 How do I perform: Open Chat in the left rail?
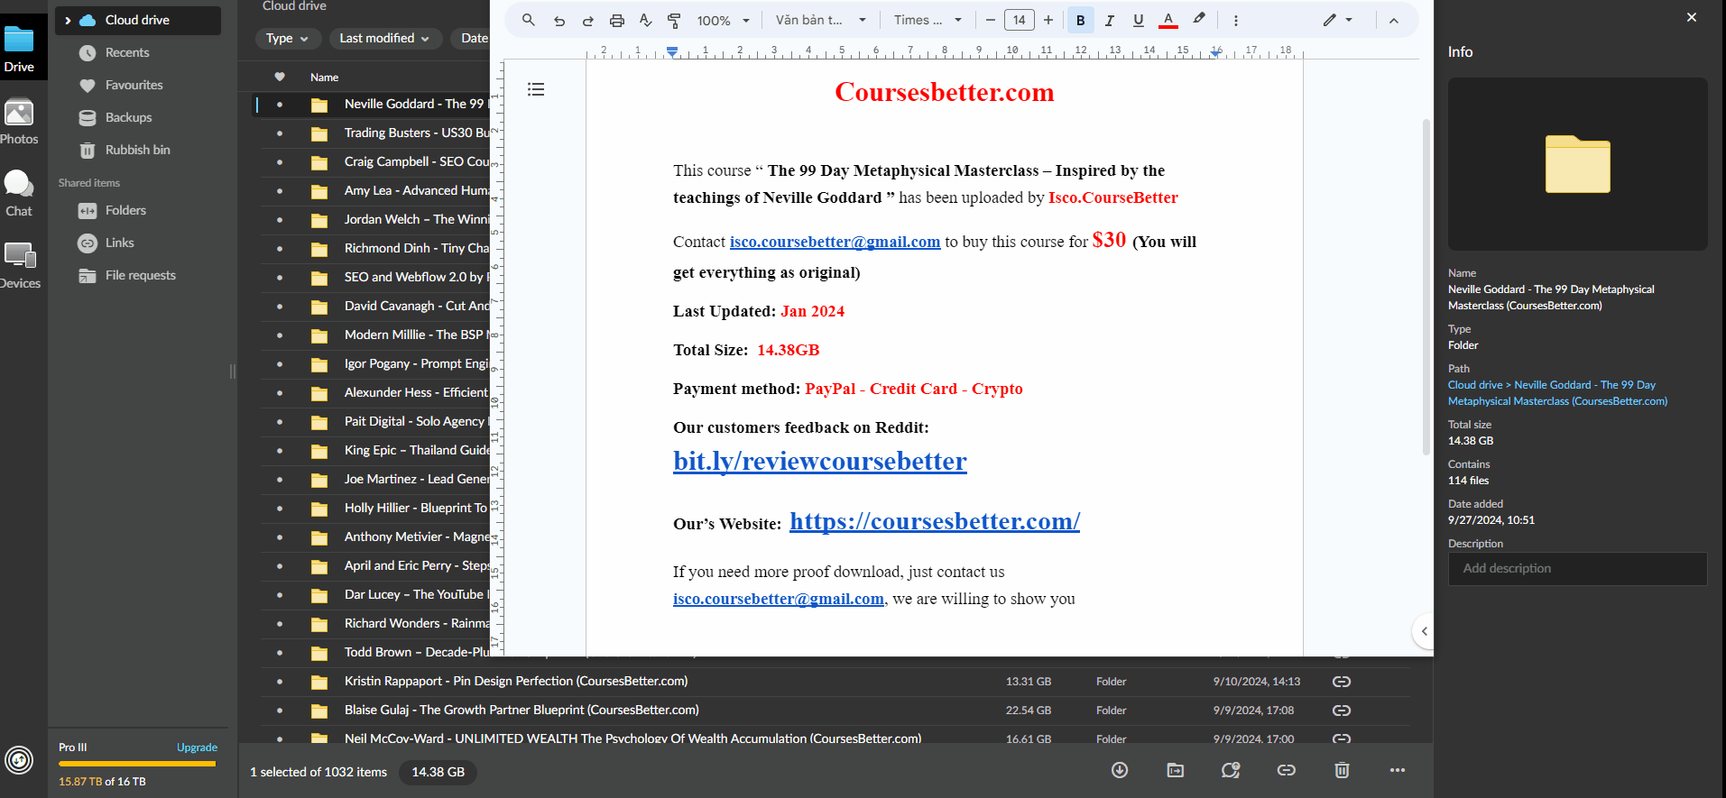pyautogui.click(x=19, y=194)
